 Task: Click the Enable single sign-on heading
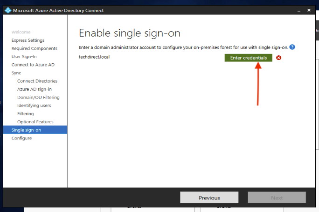[x=130, y=33]
